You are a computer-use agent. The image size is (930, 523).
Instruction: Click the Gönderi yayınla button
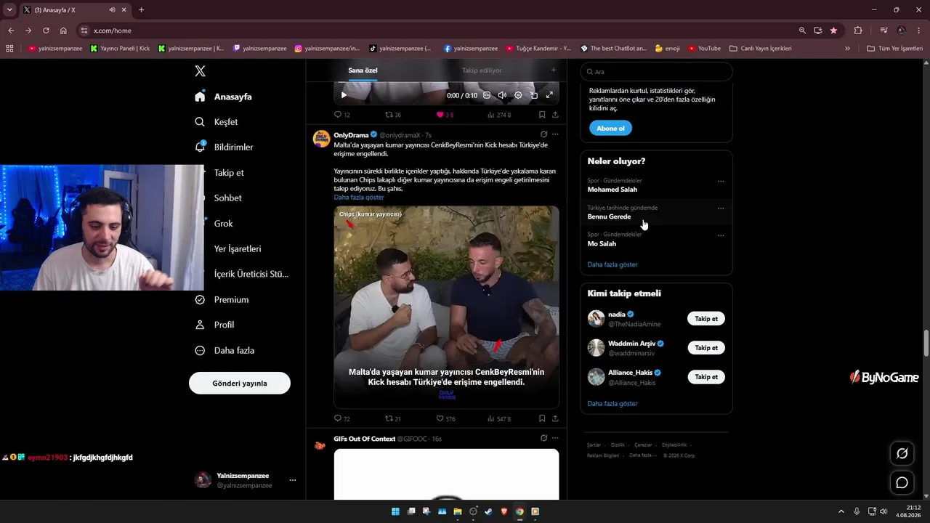240,383
